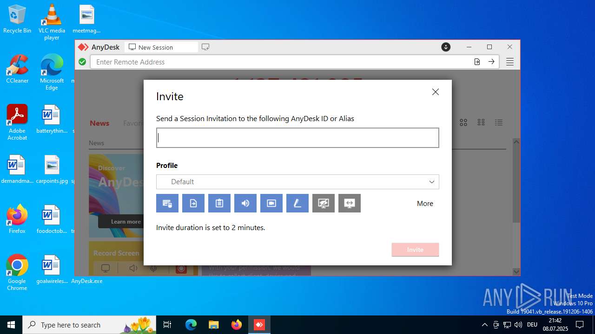Add a new session tab icon
Screen dimensions: 595x334
pyautogui.click(x=205, y=47)
